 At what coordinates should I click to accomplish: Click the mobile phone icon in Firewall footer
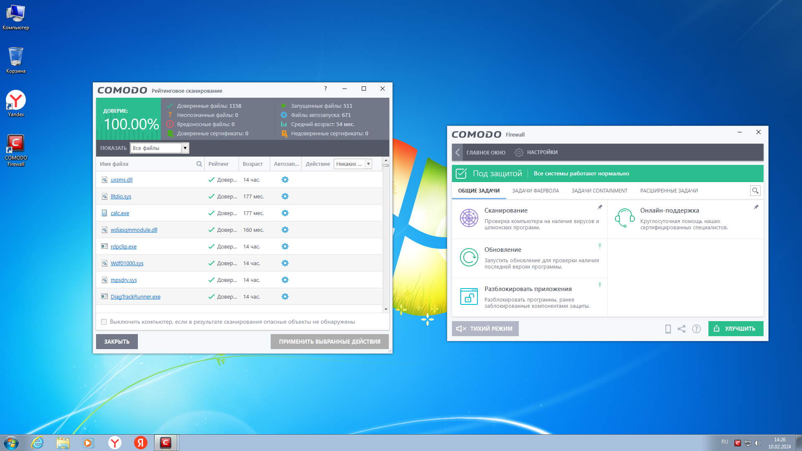click(668, 329)
